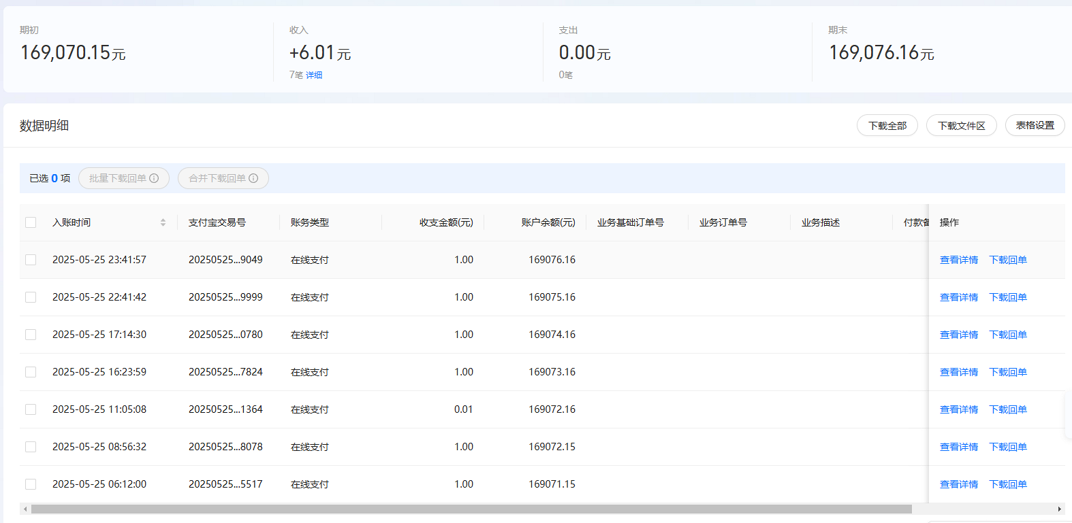Click balance value 169072.16 in table
The image size is (1072, 523).
(x=552, y=409)
